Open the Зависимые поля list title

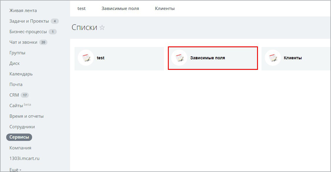(x=208, y=58)
